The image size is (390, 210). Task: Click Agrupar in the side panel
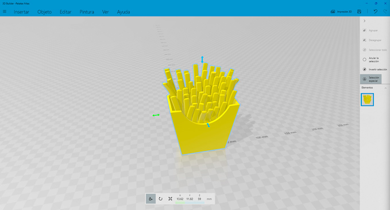[370, 30]
